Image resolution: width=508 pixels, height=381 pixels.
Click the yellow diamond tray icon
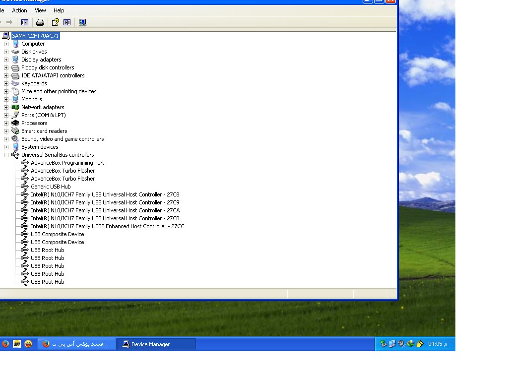420,344
